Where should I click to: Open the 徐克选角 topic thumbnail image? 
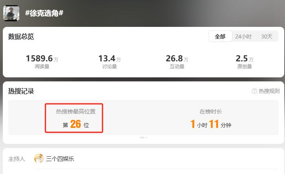(11, 13)
